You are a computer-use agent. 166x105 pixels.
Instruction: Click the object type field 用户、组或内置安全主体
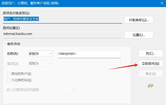[x=62, y=20]
